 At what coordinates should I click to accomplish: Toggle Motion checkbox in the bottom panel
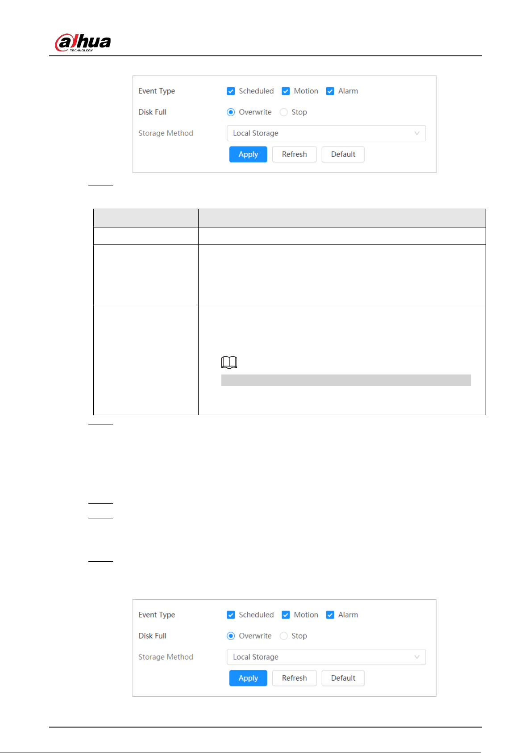tap(286, 615)
